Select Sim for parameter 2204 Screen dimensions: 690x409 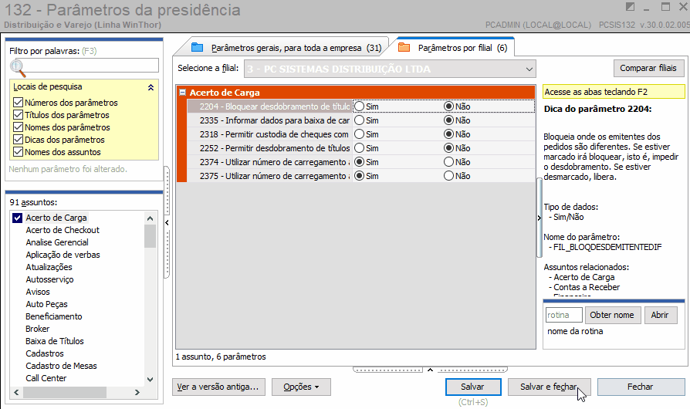coord(360,106)
